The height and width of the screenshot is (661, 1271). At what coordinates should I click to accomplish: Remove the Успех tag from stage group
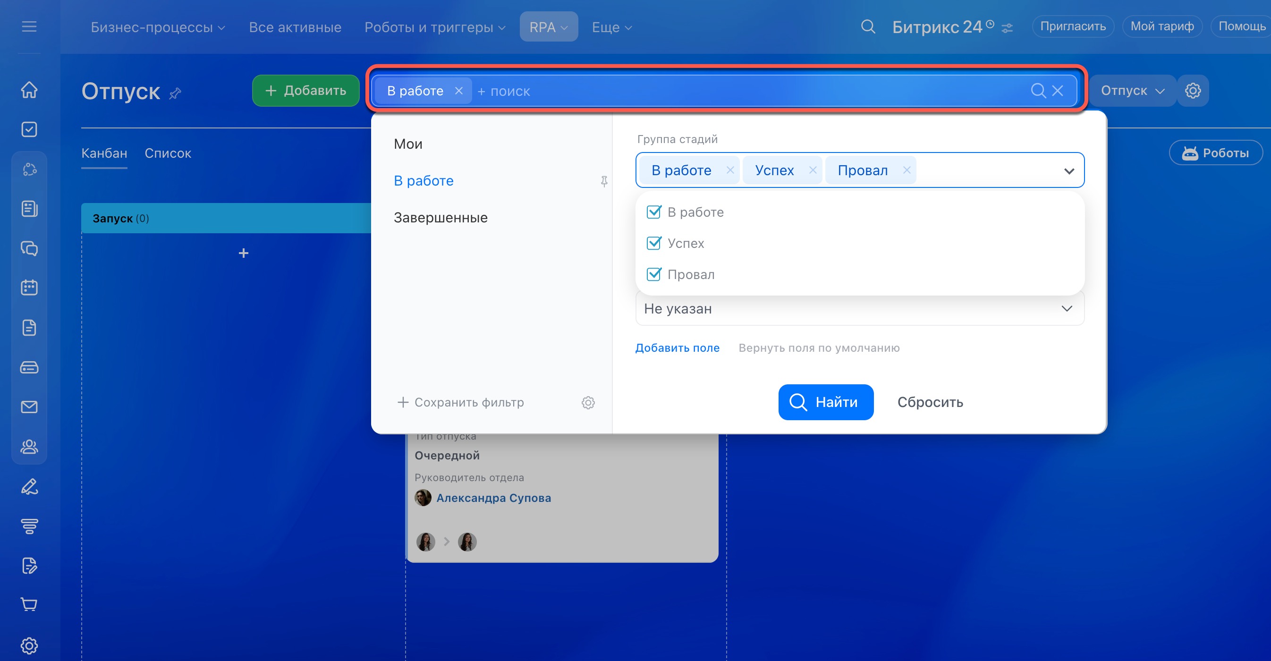[813, 170]
